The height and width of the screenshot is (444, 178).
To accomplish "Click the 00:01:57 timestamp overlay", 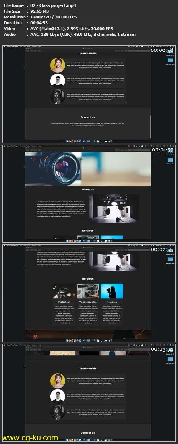I will click(162, 150).
